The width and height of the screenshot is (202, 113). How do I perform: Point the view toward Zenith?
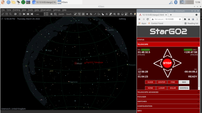pyautogui.click(x=61, y=14)
